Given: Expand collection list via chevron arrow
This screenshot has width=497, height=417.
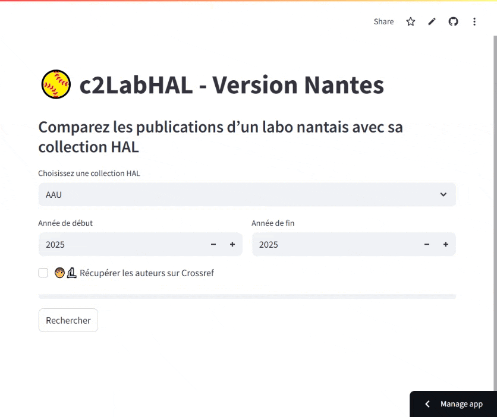Looking at the screenshot, I should [443, 194].
